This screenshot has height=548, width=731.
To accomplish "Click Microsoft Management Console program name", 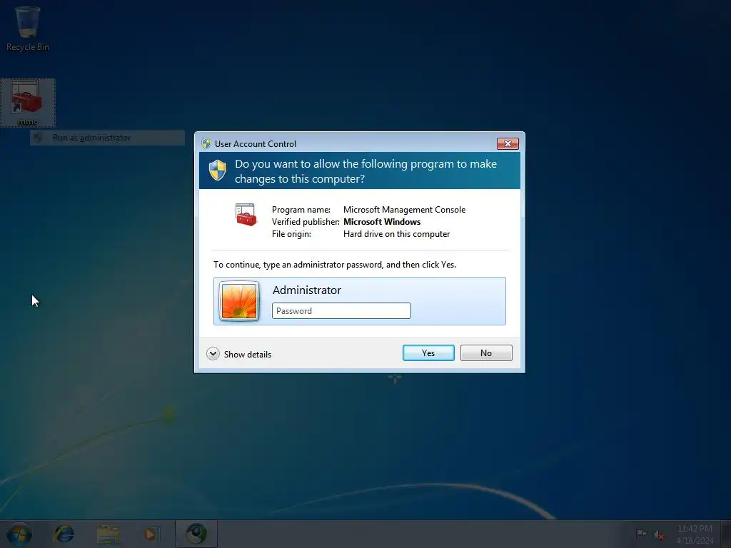I will tap(404, 210).
